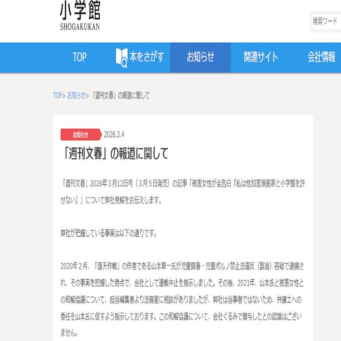
Task: Go to 会社情報 in navigation bar
Action: coord(321,57)
